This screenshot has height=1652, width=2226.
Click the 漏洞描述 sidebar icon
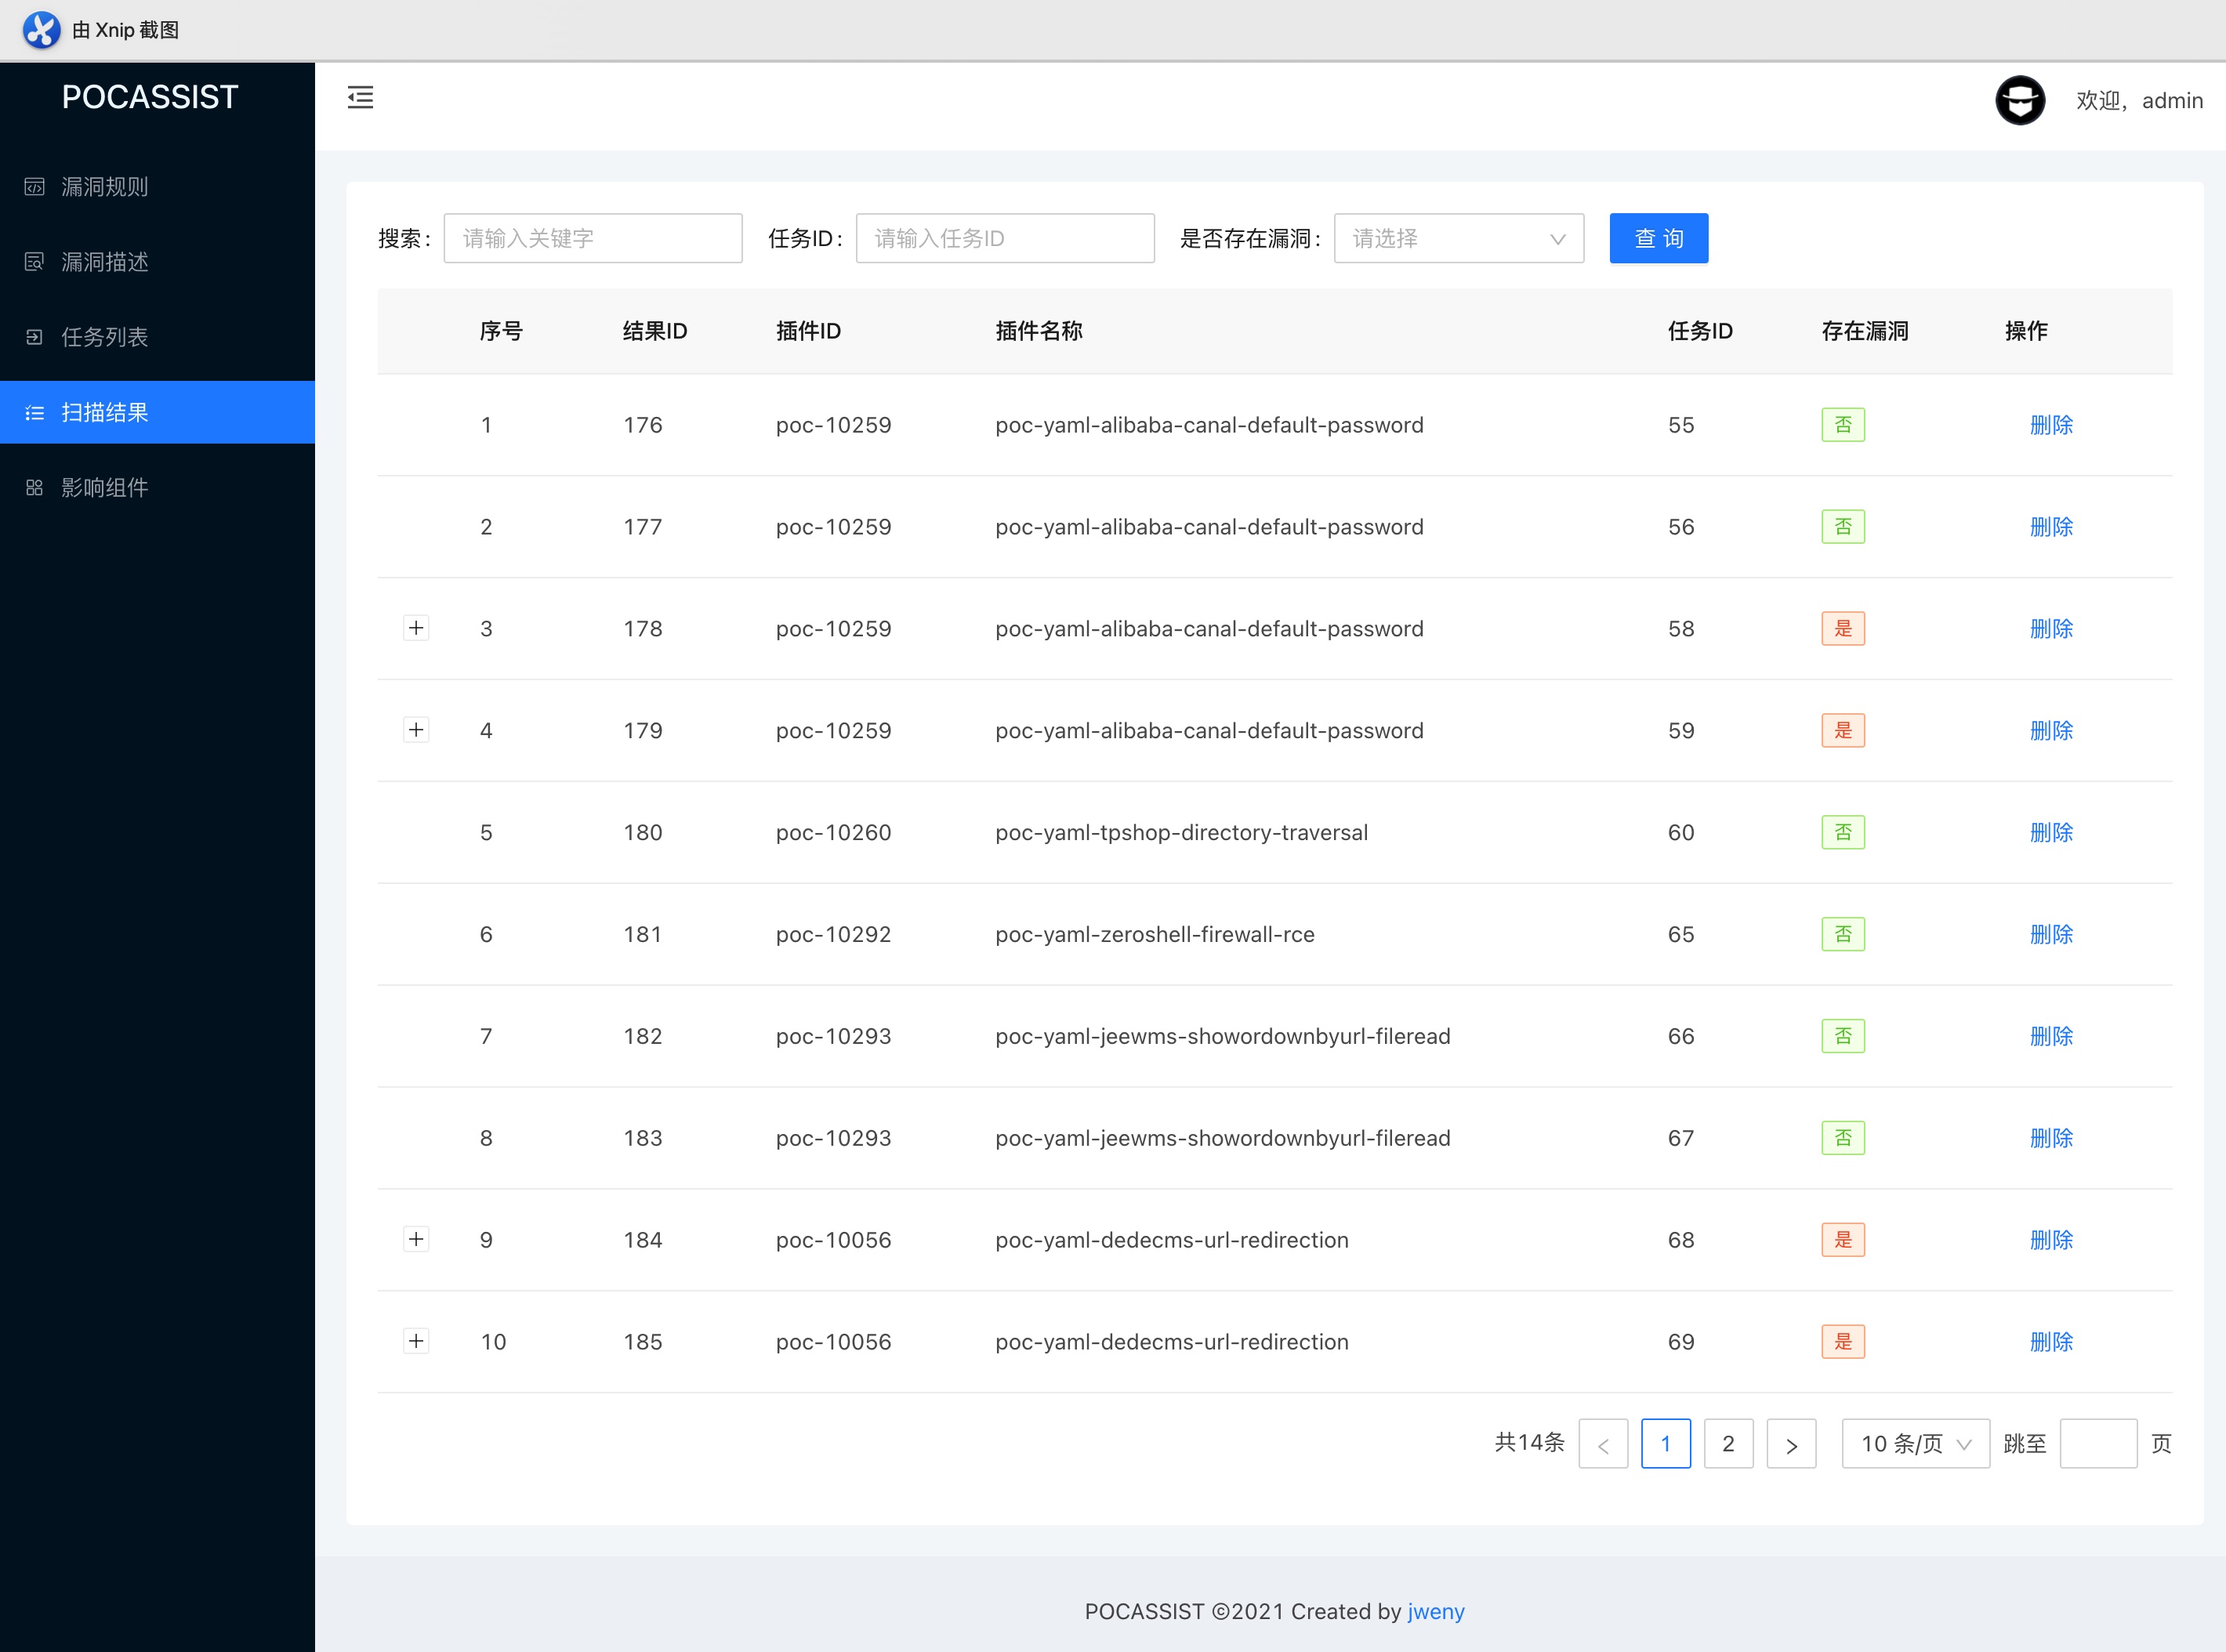pos(35,262)
